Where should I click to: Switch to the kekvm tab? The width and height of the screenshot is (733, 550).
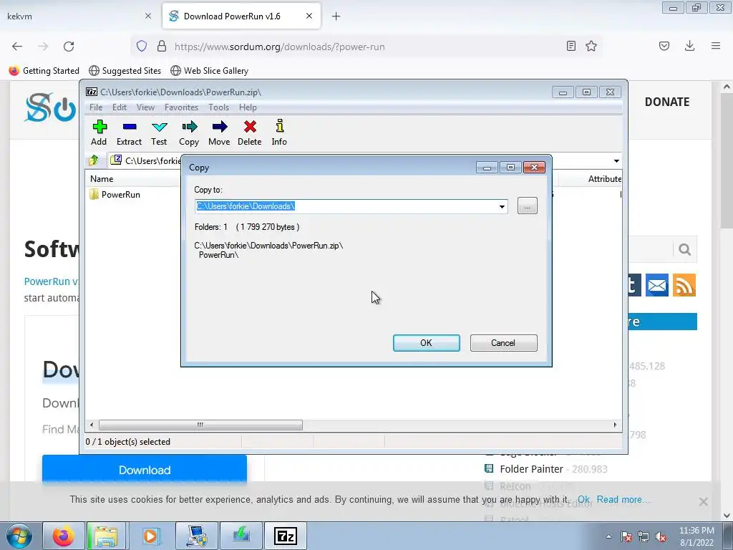coord(79,16)
